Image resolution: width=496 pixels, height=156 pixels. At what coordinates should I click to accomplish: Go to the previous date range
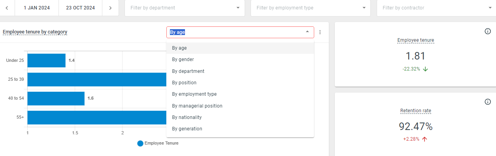pyautogui.click(x=7, y=8)
